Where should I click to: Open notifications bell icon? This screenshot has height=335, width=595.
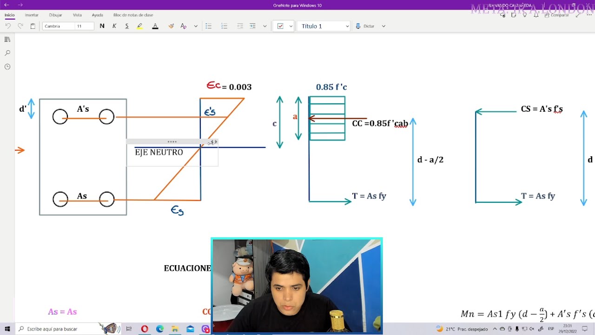point(536,15)
